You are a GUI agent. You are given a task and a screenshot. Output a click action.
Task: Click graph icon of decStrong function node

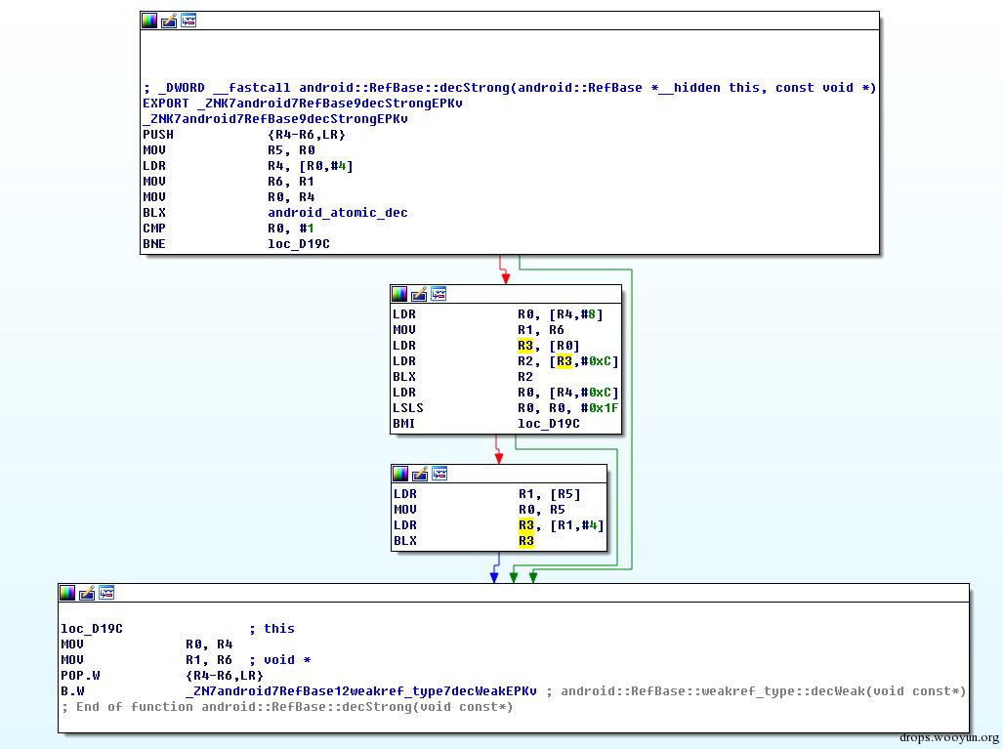(x=188, y=21)
